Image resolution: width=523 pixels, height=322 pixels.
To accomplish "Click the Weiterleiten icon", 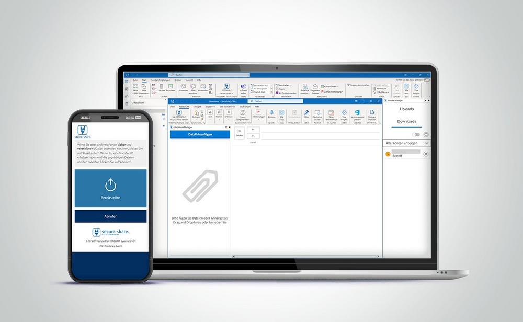I will click(203, 87).
